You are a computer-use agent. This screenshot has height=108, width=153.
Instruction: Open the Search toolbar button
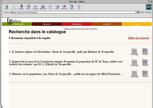click(35, 7)
